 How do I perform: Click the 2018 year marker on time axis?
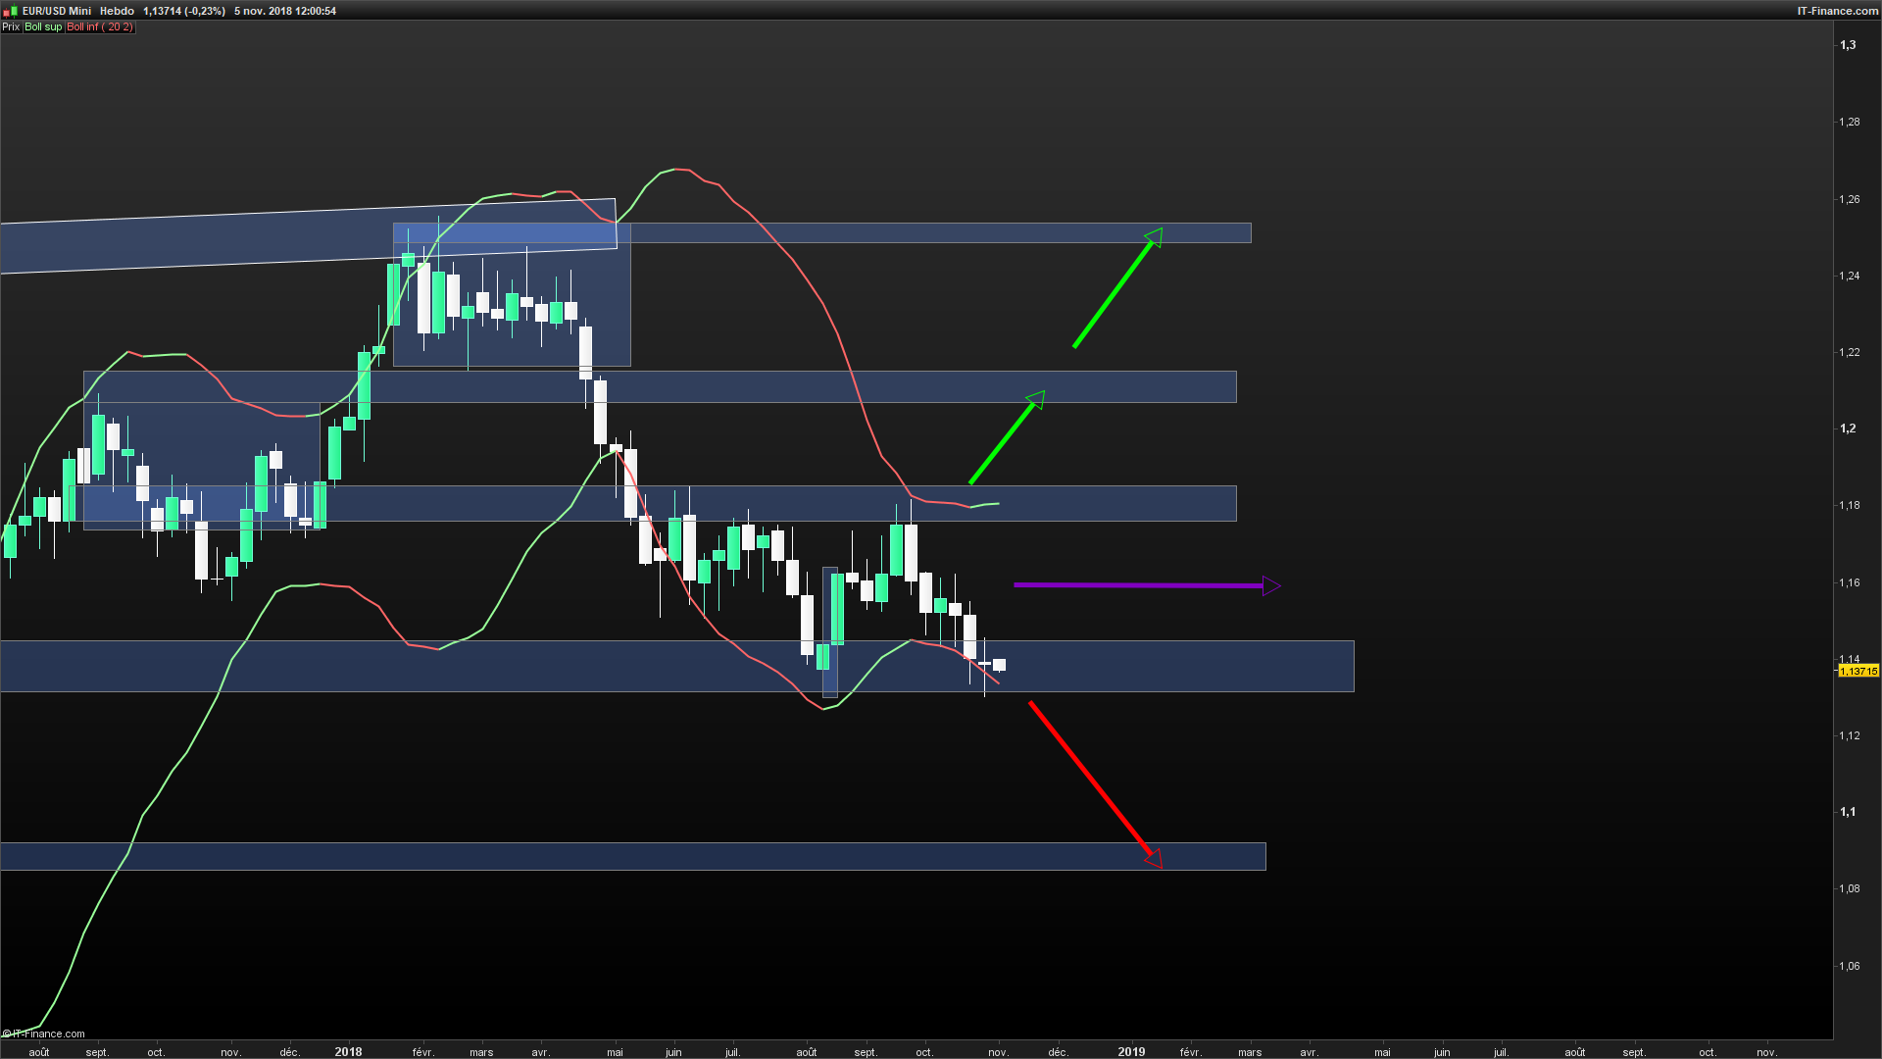click(x=348, y=1051)
